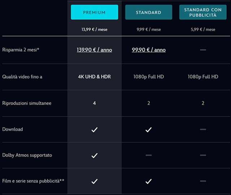Click the Premium 13,99 € / mese price

tap(94, 30)
